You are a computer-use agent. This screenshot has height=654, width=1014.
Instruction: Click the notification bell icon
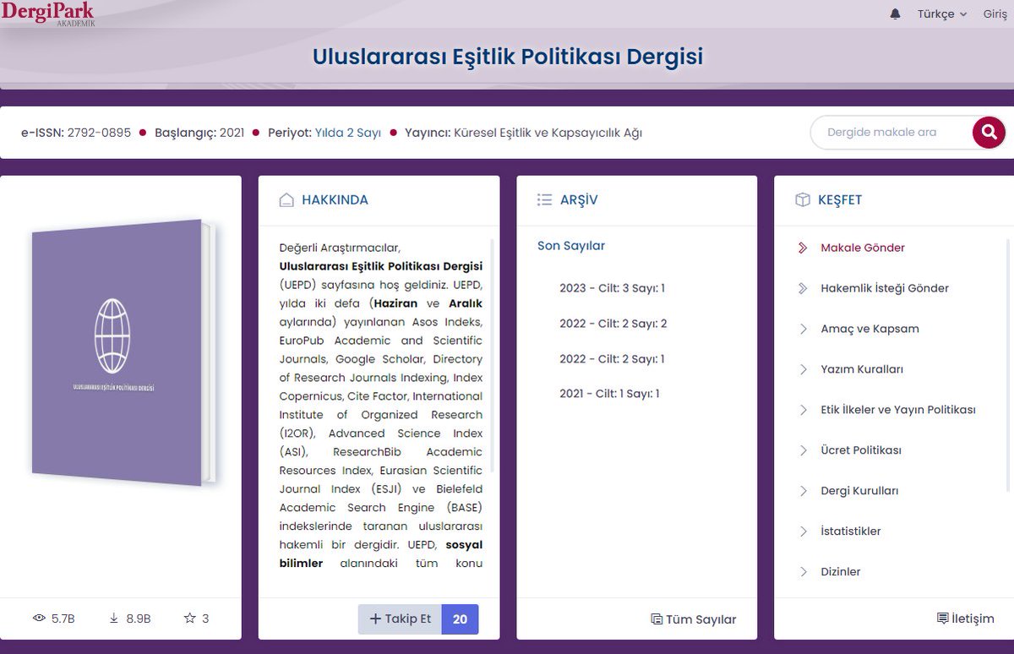point(896,14)
